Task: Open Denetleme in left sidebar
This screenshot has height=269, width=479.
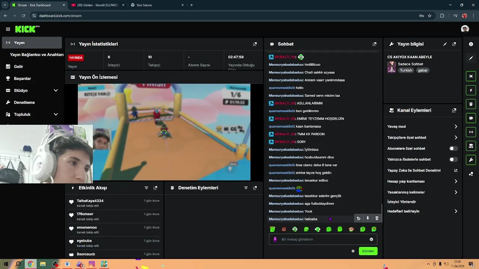Action: coord(32,102)
